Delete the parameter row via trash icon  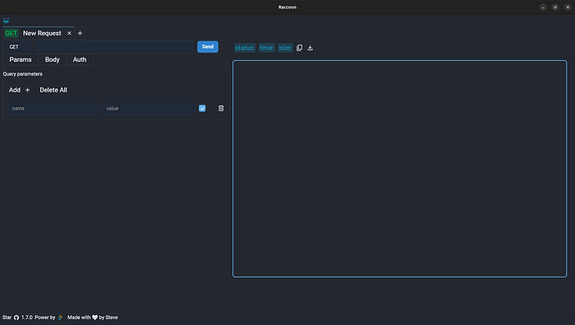pyautogui.click(x=221, y=108)
